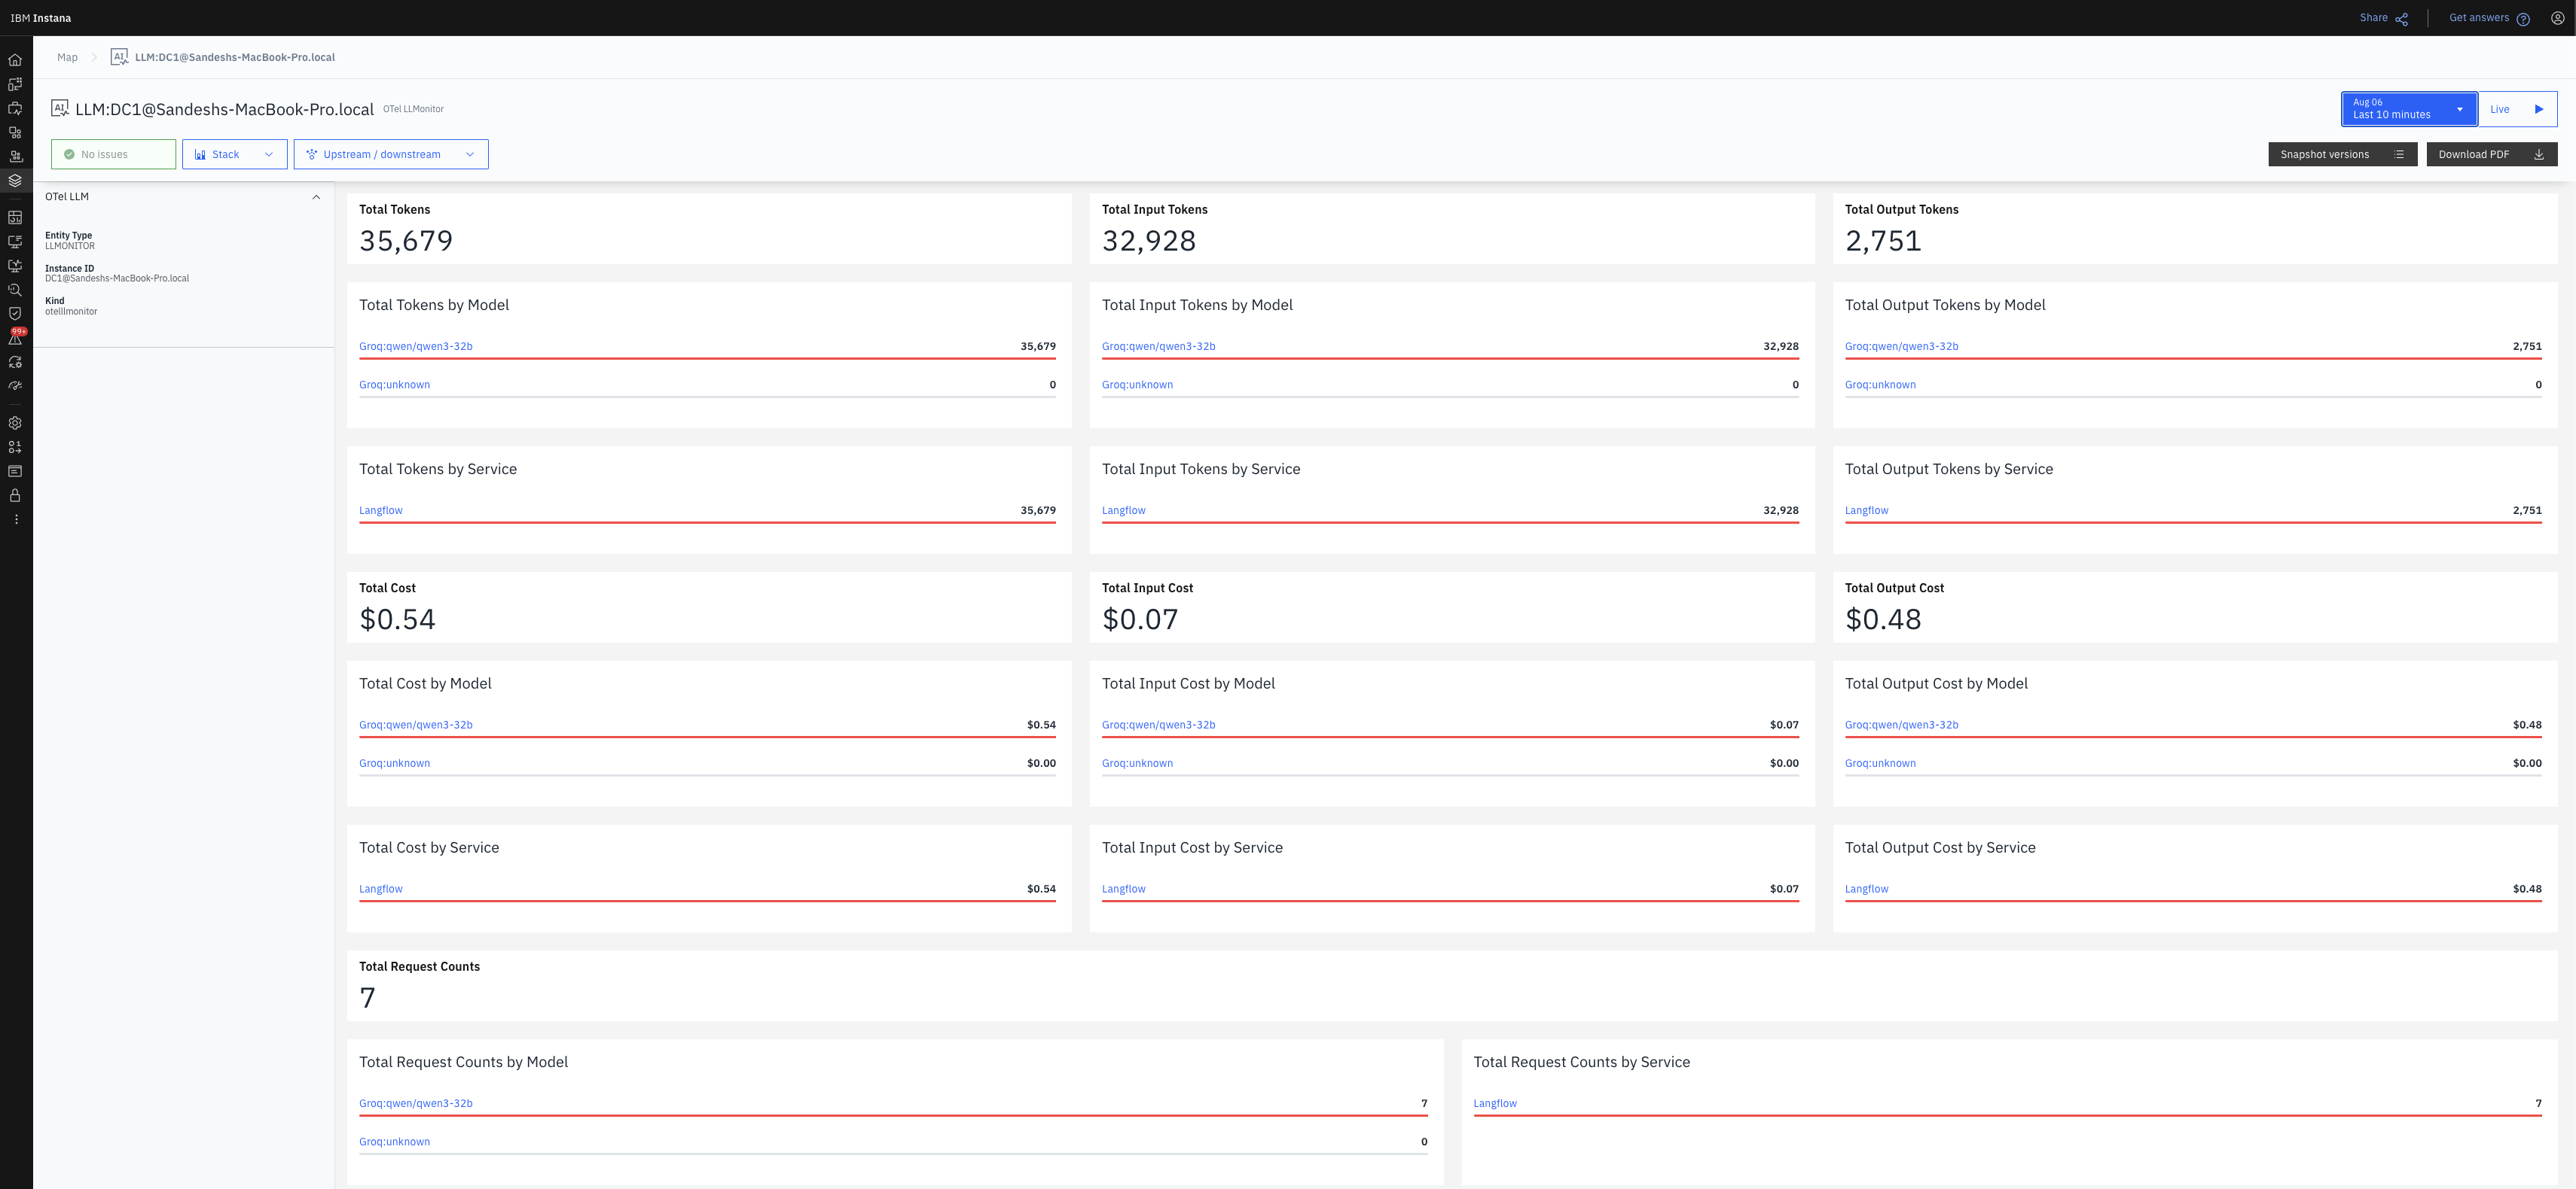The width and height of the screenshot is (2576, 1189).
Task: Open the Aug 06 time range picker
Action: 2408,109
